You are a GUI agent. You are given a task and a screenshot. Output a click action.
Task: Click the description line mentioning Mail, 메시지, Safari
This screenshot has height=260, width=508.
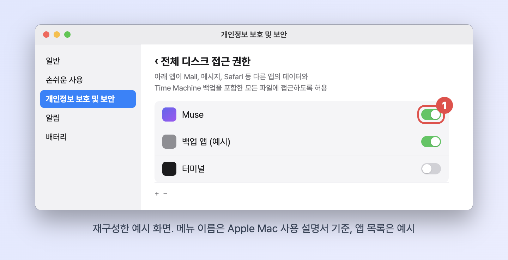(231, 76)
